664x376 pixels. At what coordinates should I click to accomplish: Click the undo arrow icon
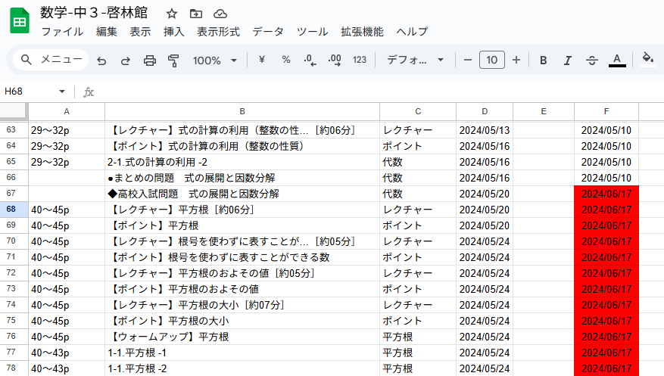click(101, 61)
